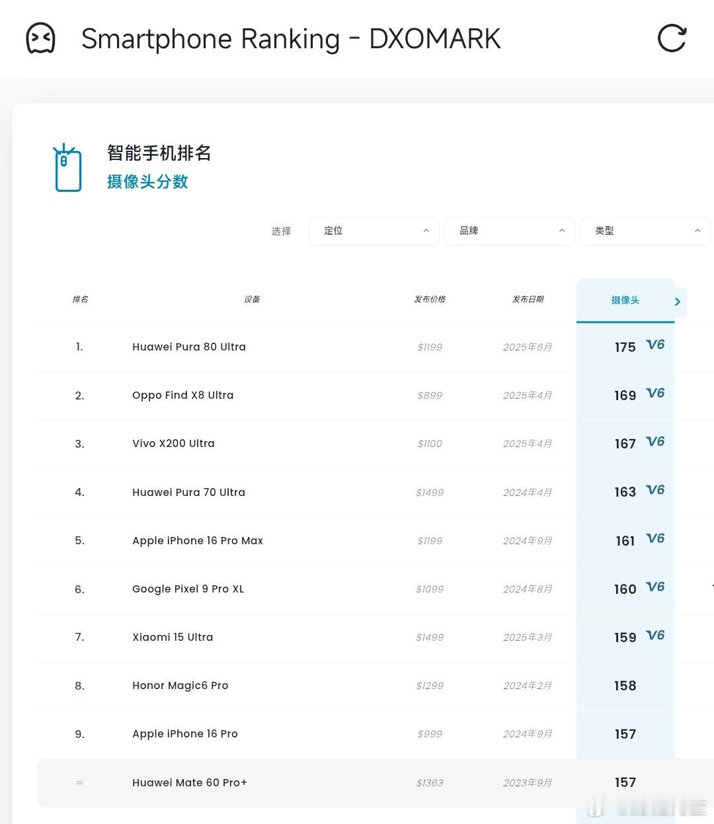Open Xiaomi 15 Ultra device page

tap(173, 637)
